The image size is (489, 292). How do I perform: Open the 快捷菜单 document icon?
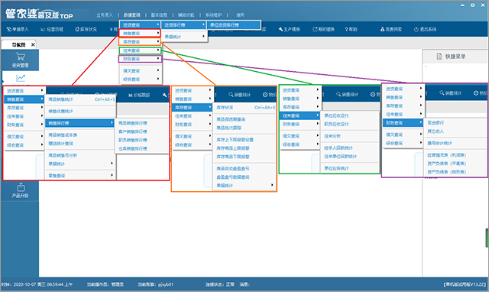(x=439, y=57)
